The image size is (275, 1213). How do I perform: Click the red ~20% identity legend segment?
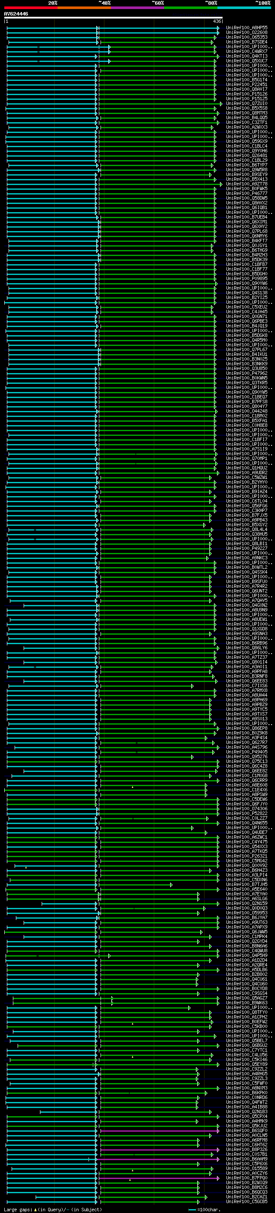click(31, 8)
